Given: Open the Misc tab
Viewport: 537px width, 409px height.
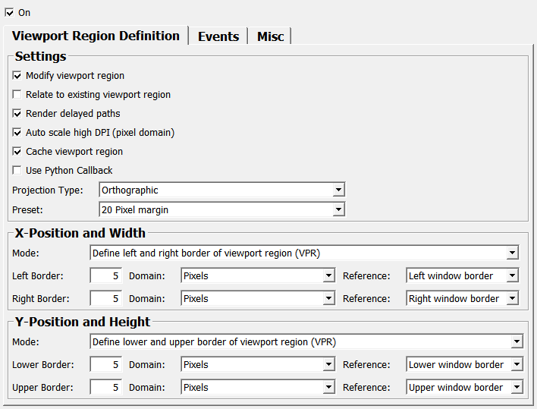Looking at the screenshot, I should (270, 36).
